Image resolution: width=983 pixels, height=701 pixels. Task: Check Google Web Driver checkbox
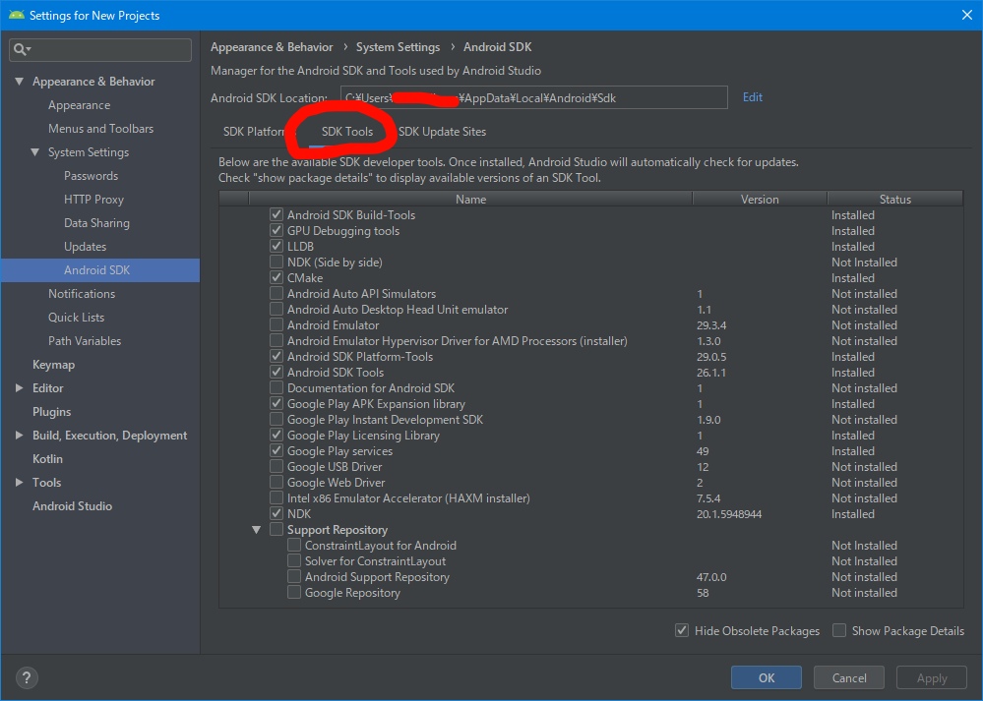click(x=276, y=483)
